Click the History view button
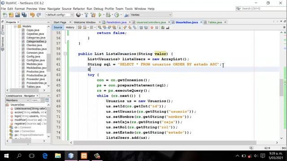 point(70,27)
